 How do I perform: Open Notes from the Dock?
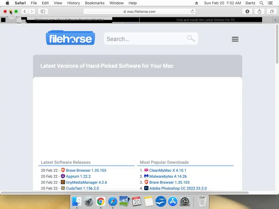coord(148,202)
